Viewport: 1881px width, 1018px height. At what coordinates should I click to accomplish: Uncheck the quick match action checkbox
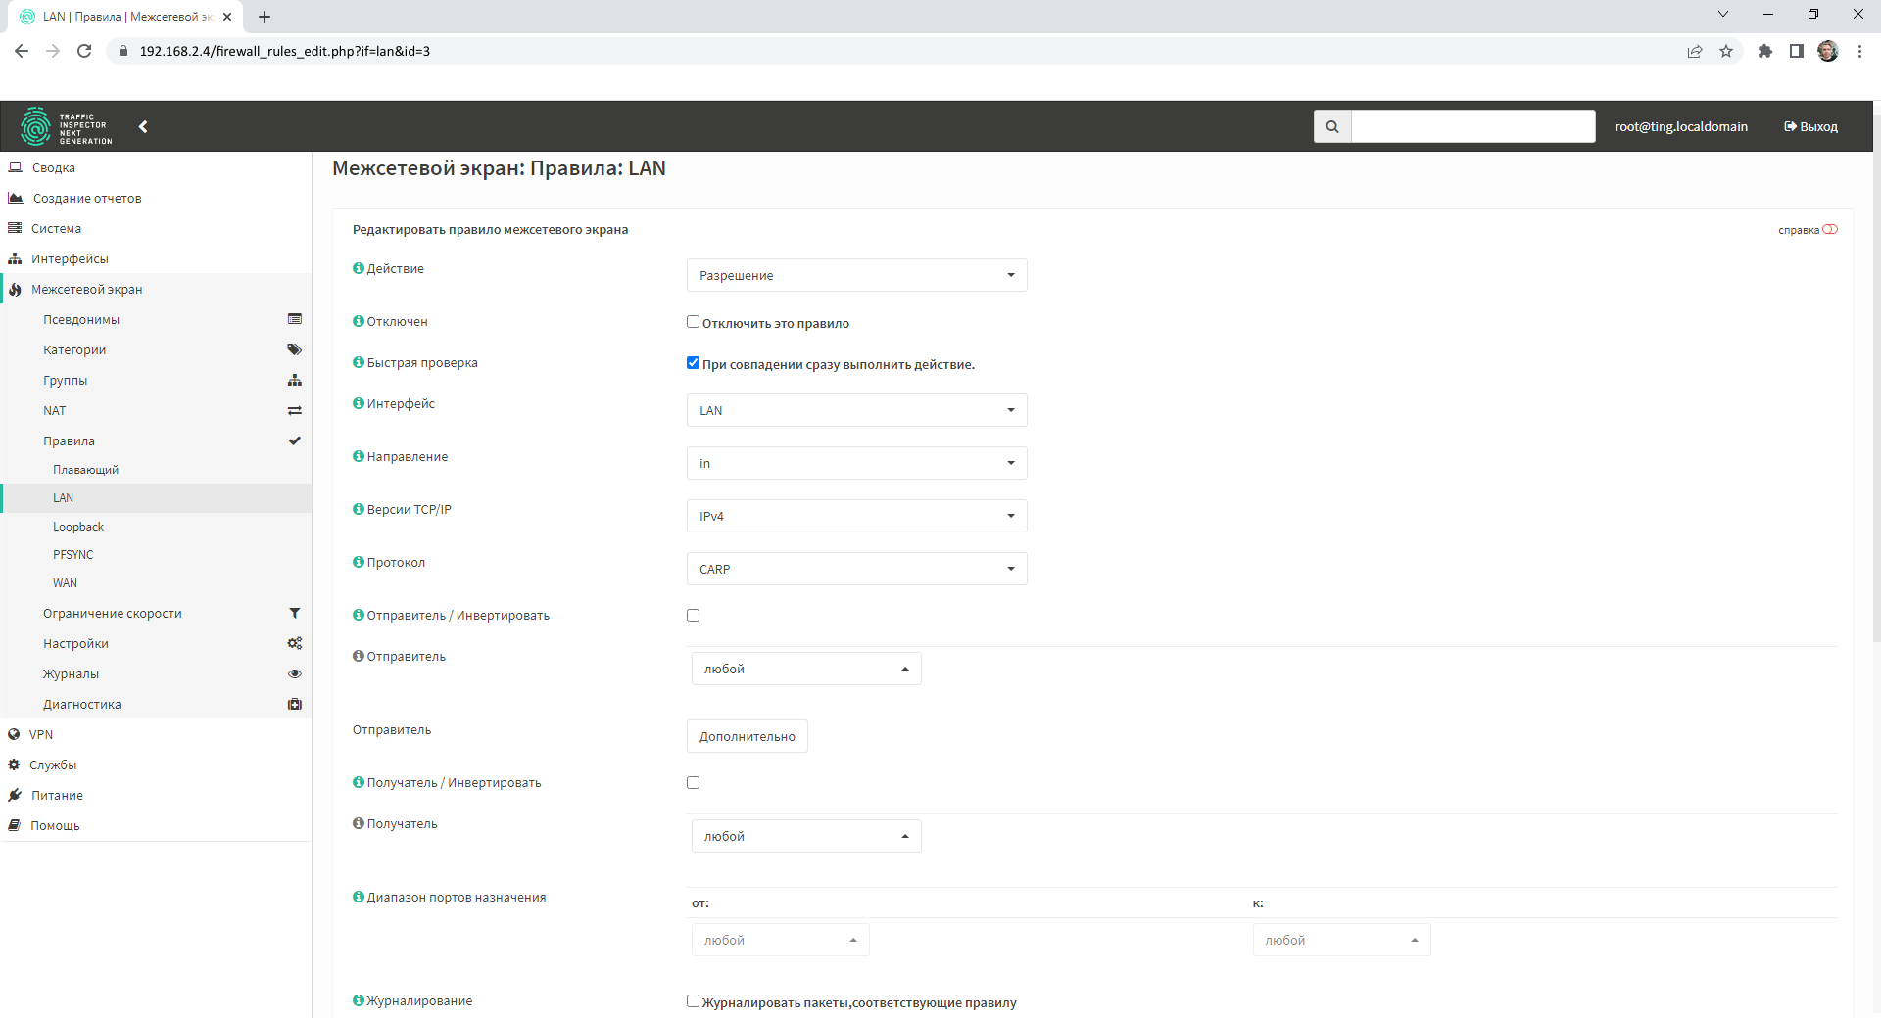click(694, 363)
